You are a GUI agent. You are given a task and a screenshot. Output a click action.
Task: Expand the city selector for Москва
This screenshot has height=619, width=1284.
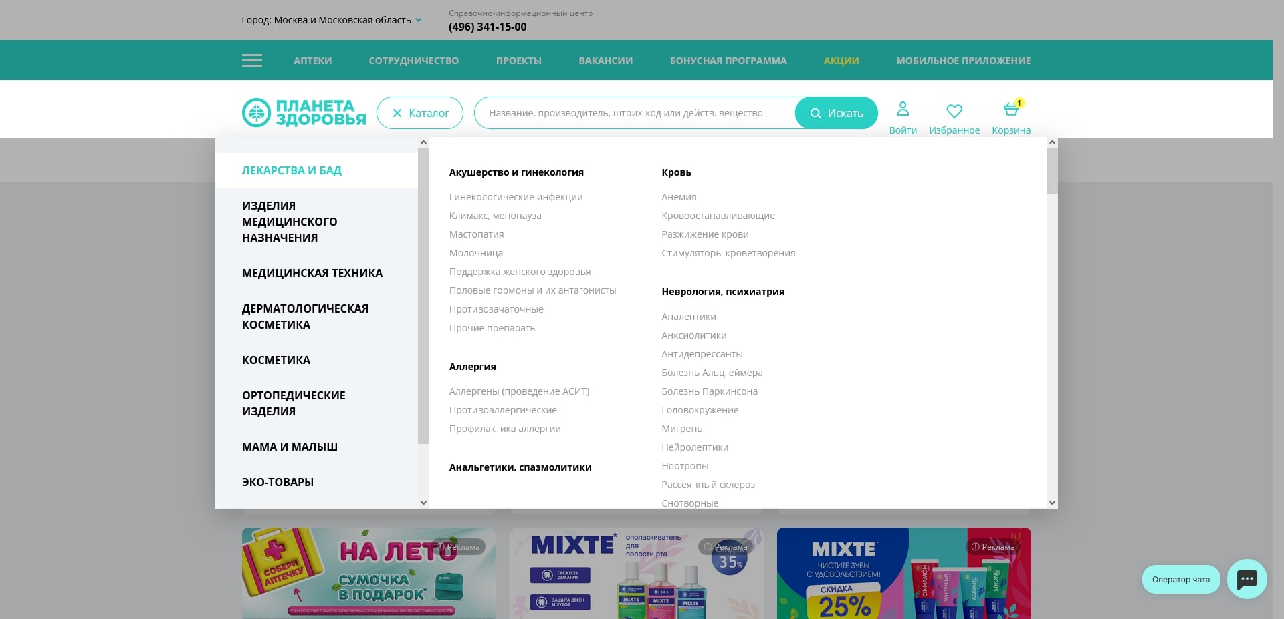419,19
